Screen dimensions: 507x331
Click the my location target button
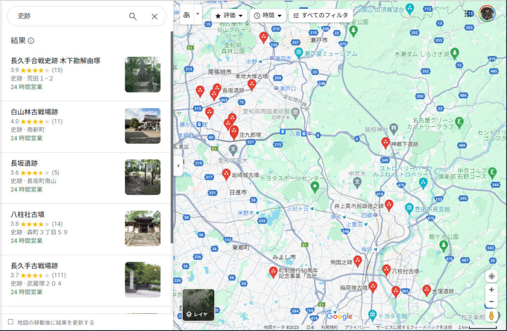coord(491,276)
